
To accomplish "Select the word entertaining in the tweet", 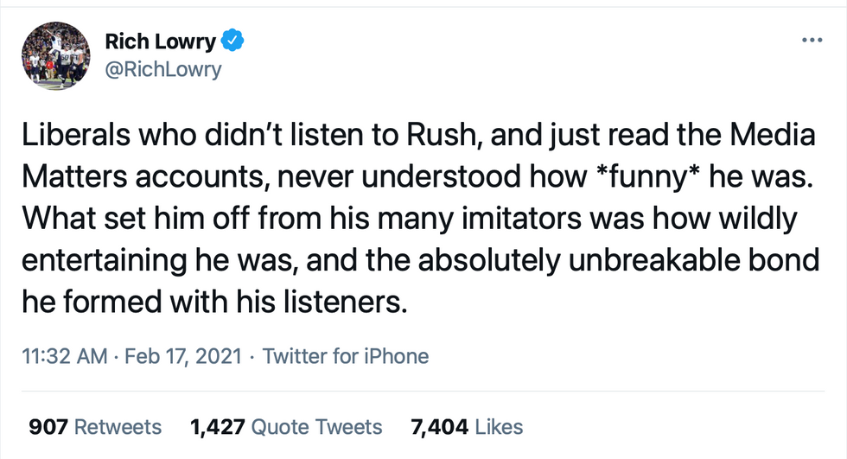I will click(x=105, y=261).
